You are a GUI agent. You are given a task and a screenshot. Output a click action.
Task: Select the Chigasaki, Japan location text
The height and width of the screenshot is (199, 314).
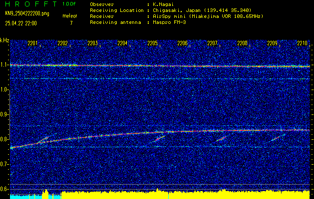point(202,10)
